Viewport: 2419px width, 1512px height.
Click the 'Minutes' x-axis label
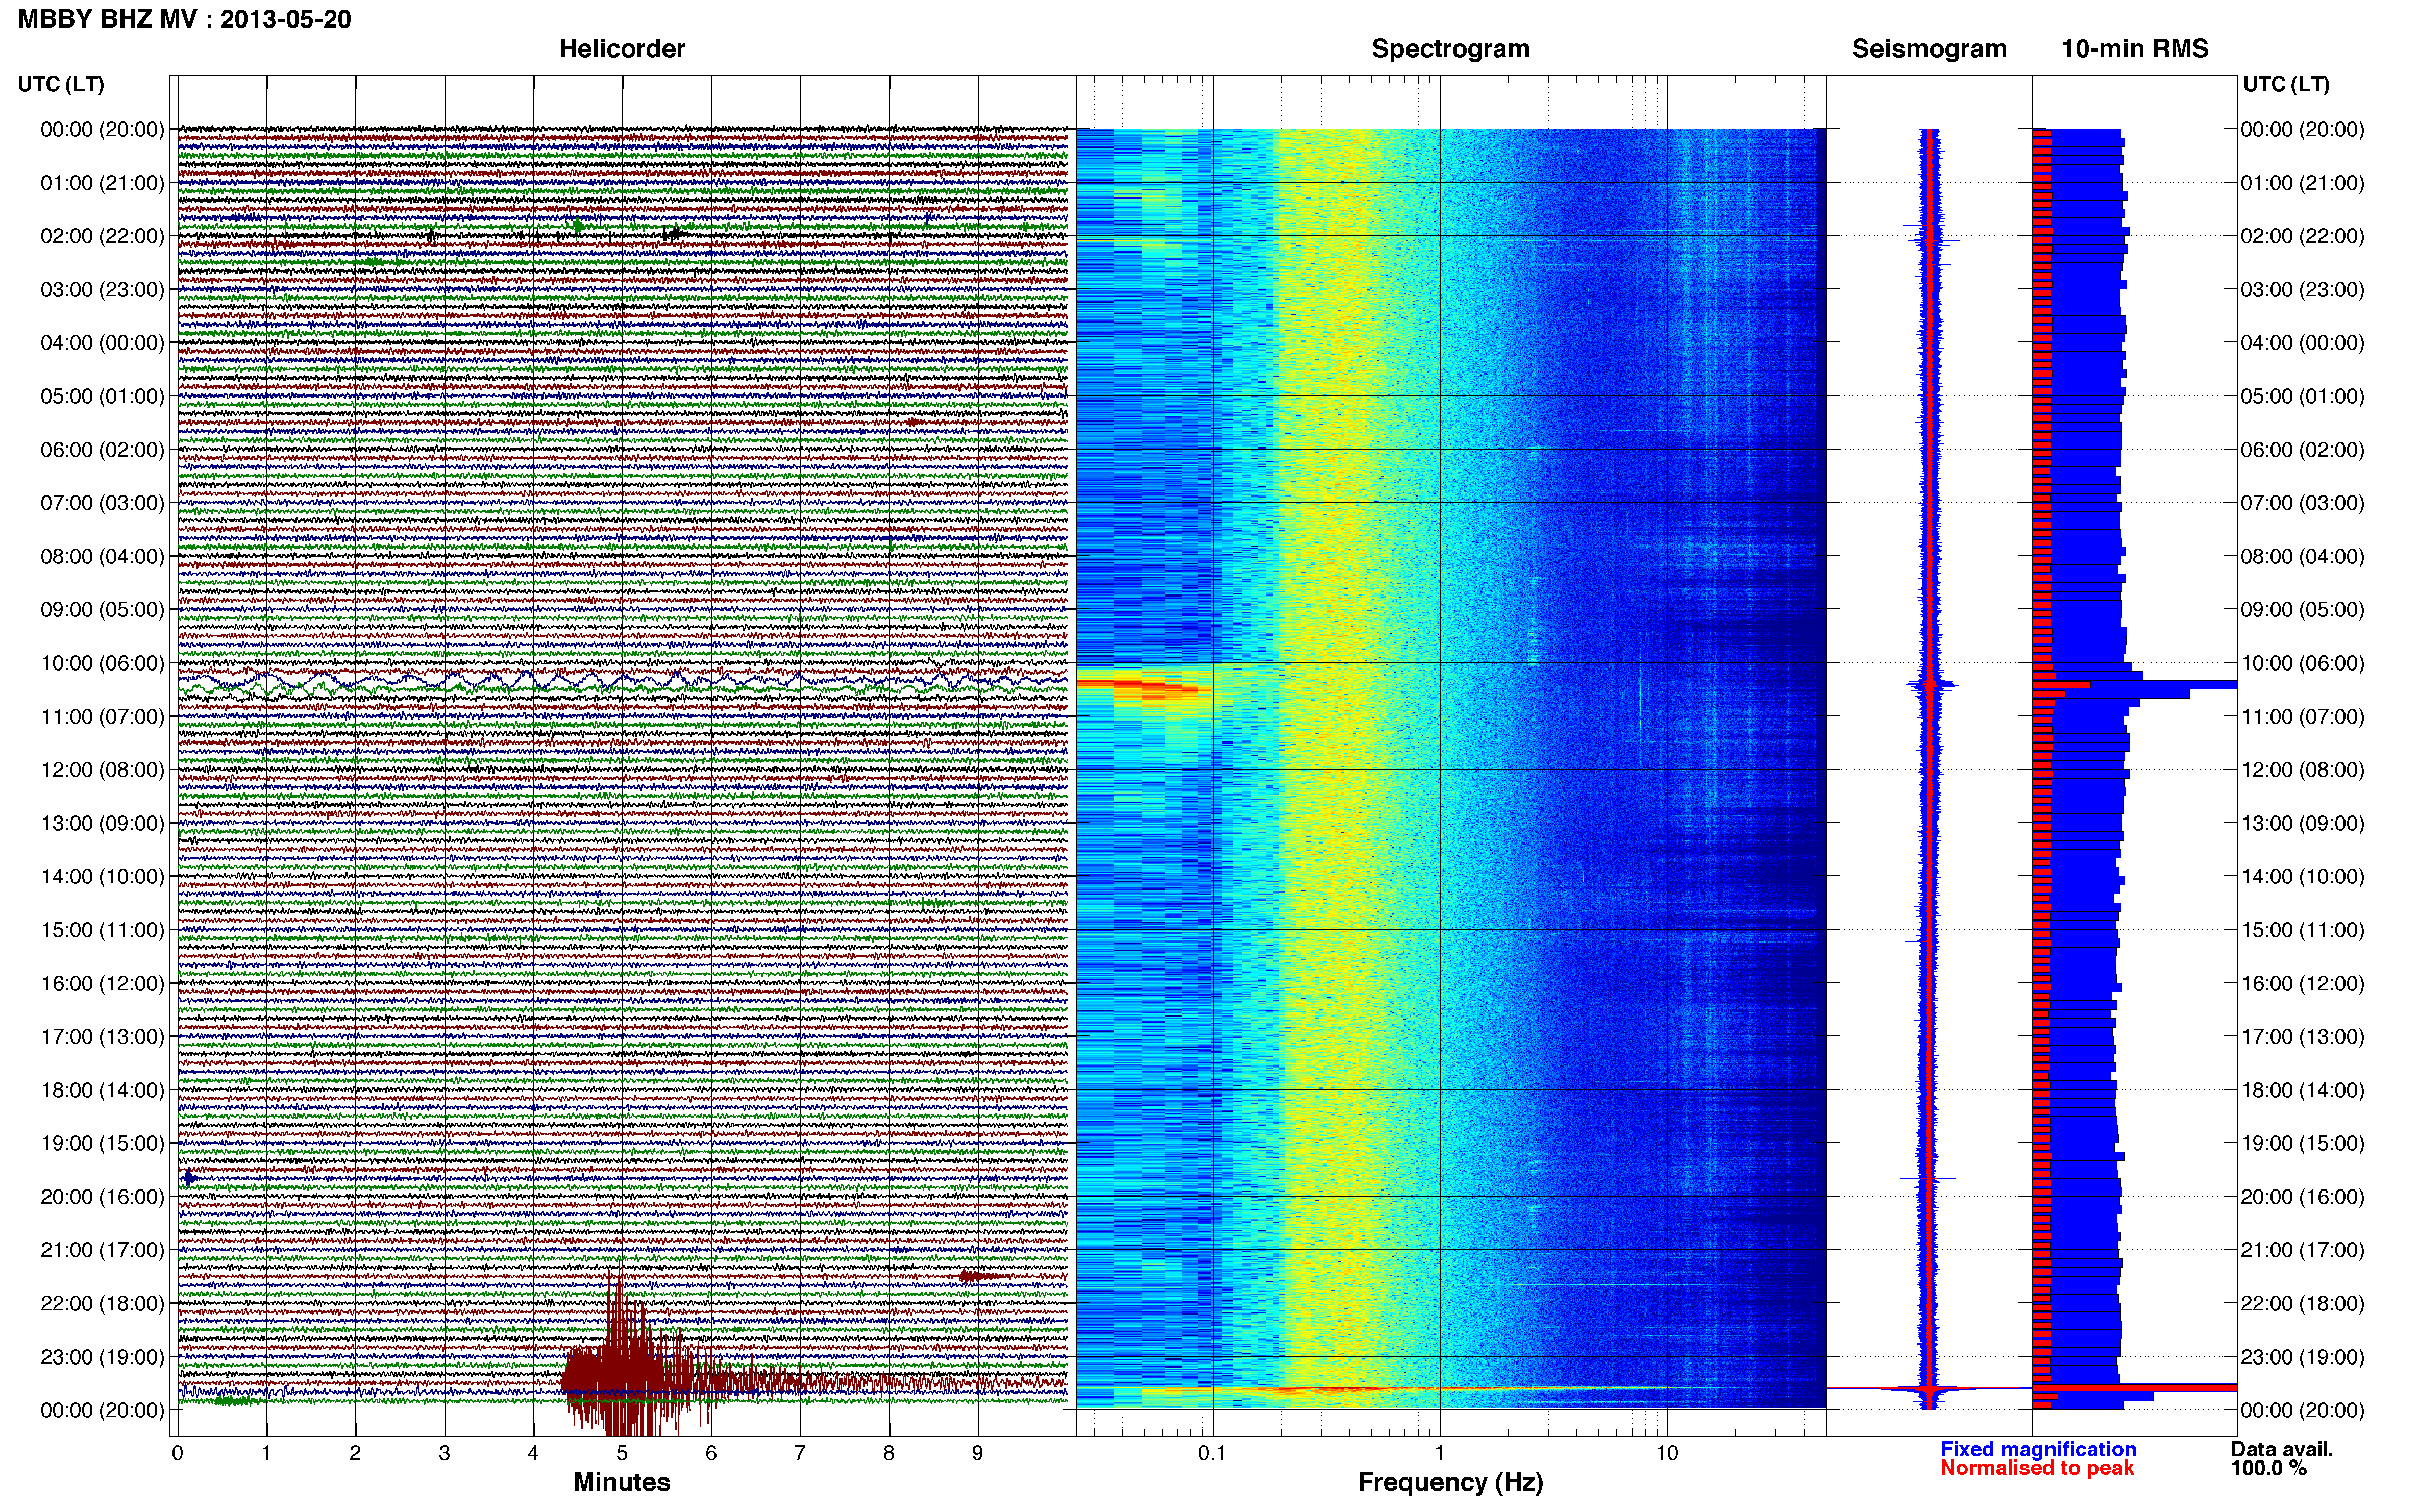[622, 1482]
